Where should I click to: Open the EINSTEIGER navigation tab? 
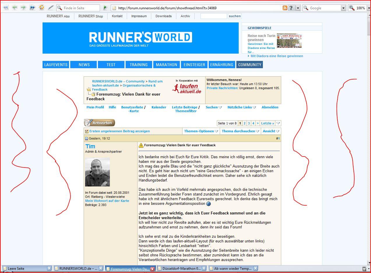click(194, 65)
